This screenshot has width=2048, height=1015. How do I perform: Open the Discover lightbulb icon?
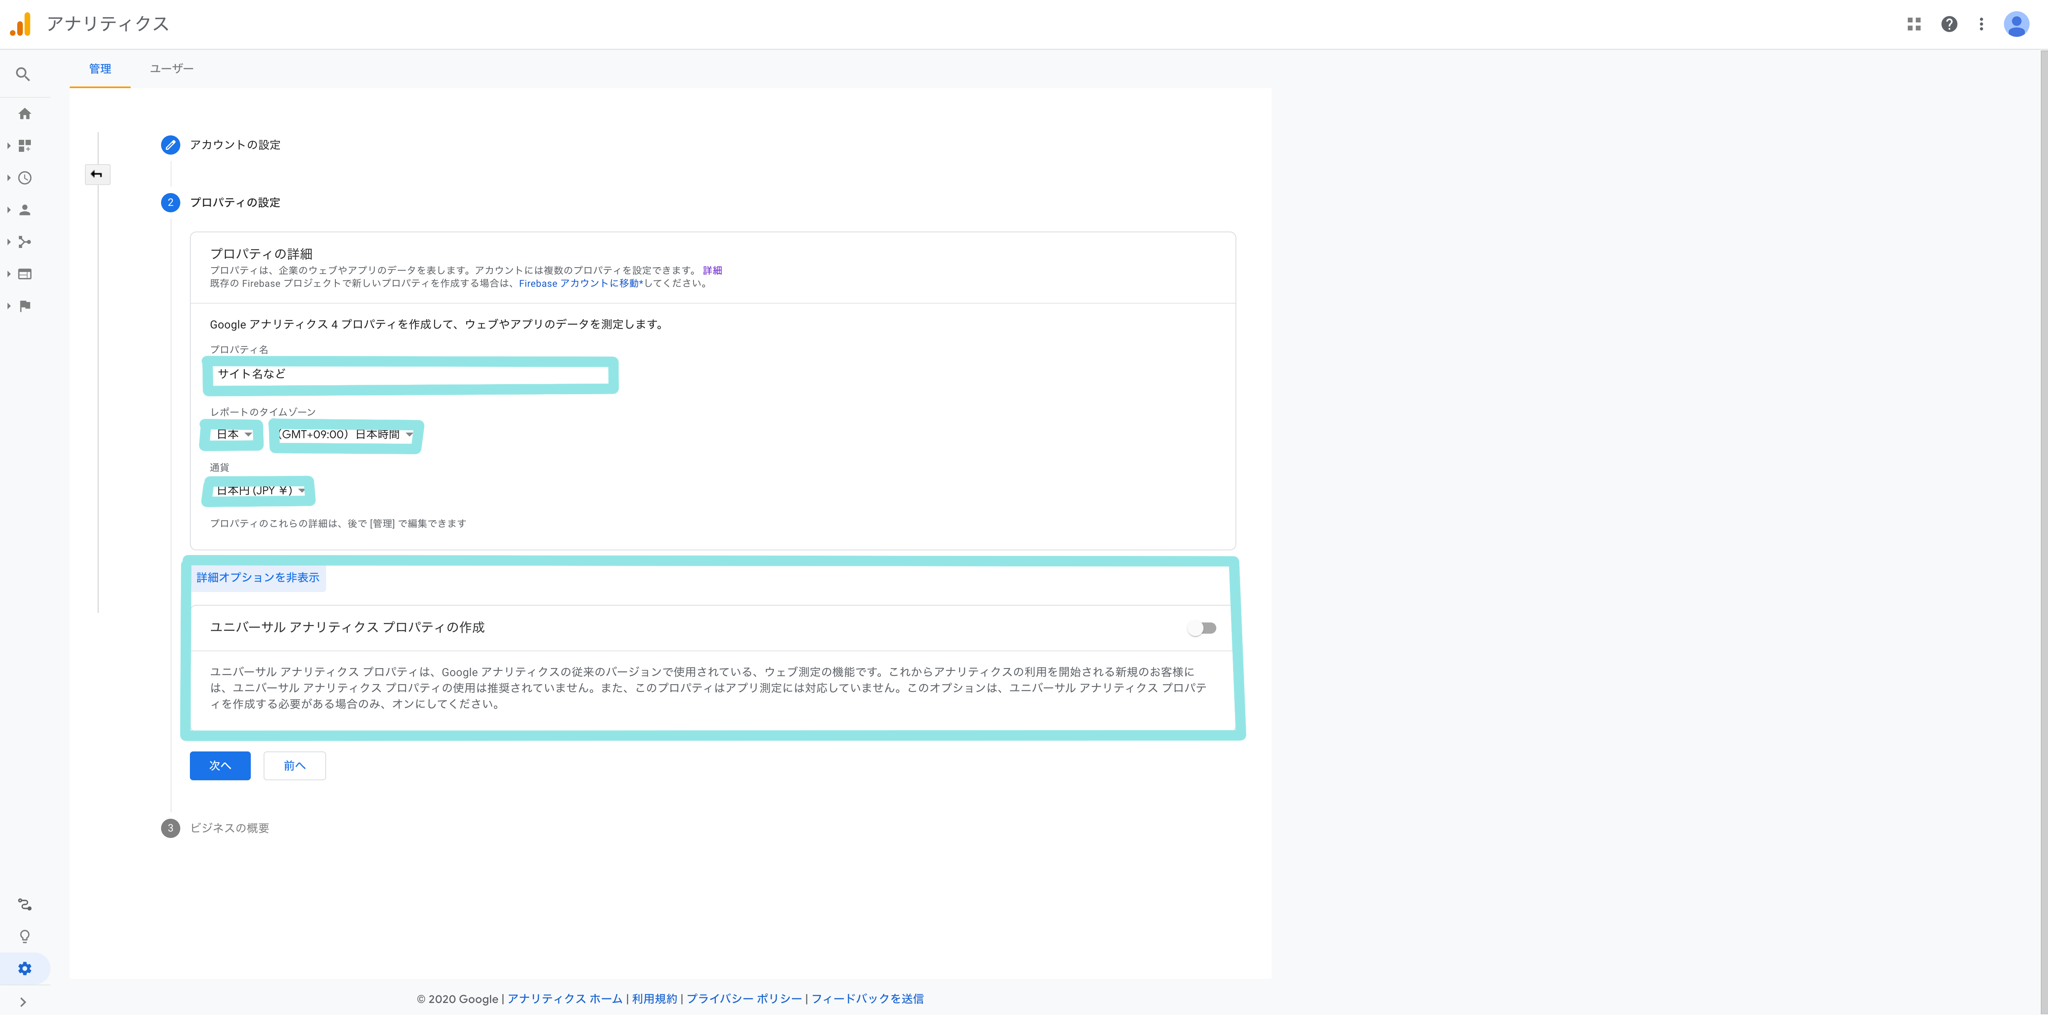25,936
